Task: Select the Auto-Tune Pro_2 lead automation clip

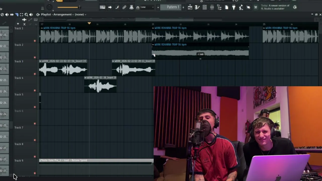Action: coord(96,162)
